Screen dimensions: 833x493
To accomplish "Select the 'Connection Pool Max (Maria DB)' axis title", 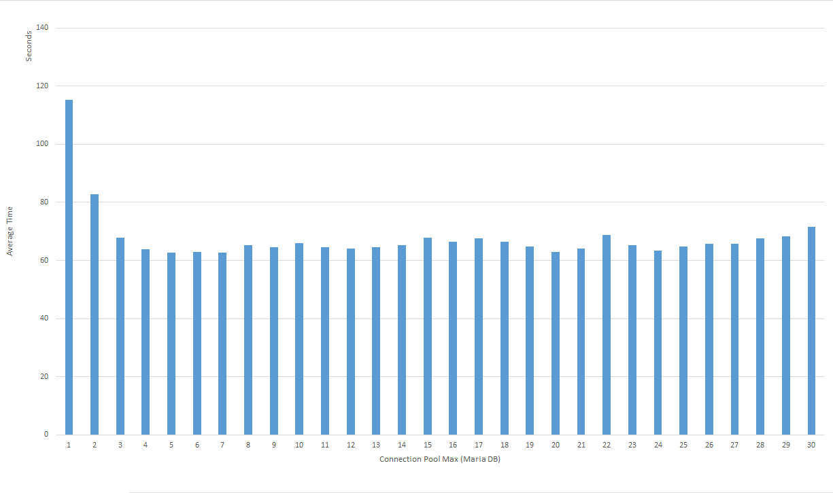I will pyautogui.click(x=440, y=460).
